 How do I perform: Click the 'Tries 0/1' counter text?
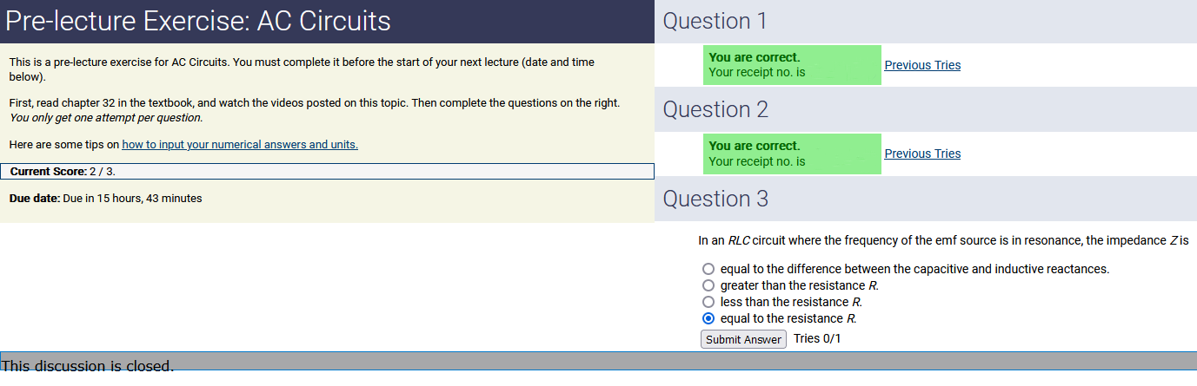point(817,338)
